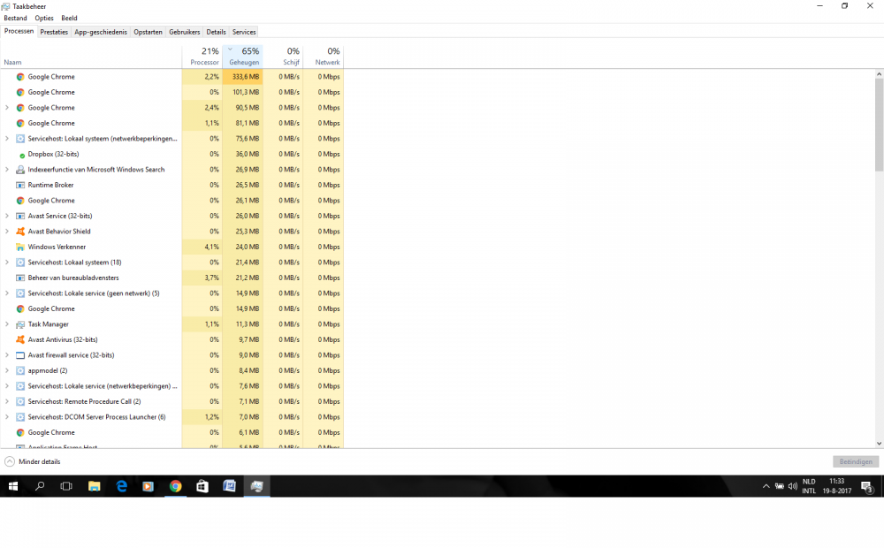The width and height of the screenshot is (884, 548).
Task: Expand Servicehost: DCOM Server Process Launcher (6)
Action: (7, 417)
